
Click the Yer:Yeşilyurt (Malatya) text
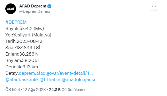[28, 35]
